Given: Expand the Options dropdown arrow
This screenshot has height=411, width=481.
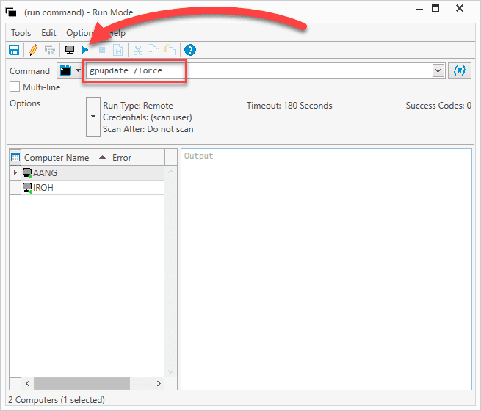Looking at the screenshot, I should click(93, 117).
